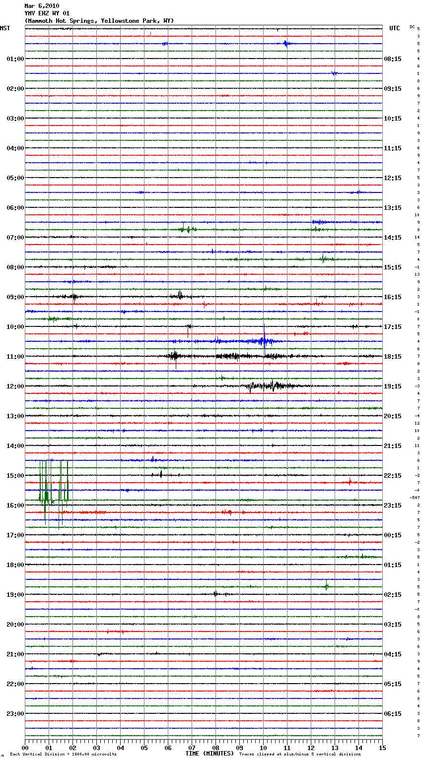Select the 07:00 MST time label
The width and height of the screenshot is (422, 761).
click(x=15, y=238)
